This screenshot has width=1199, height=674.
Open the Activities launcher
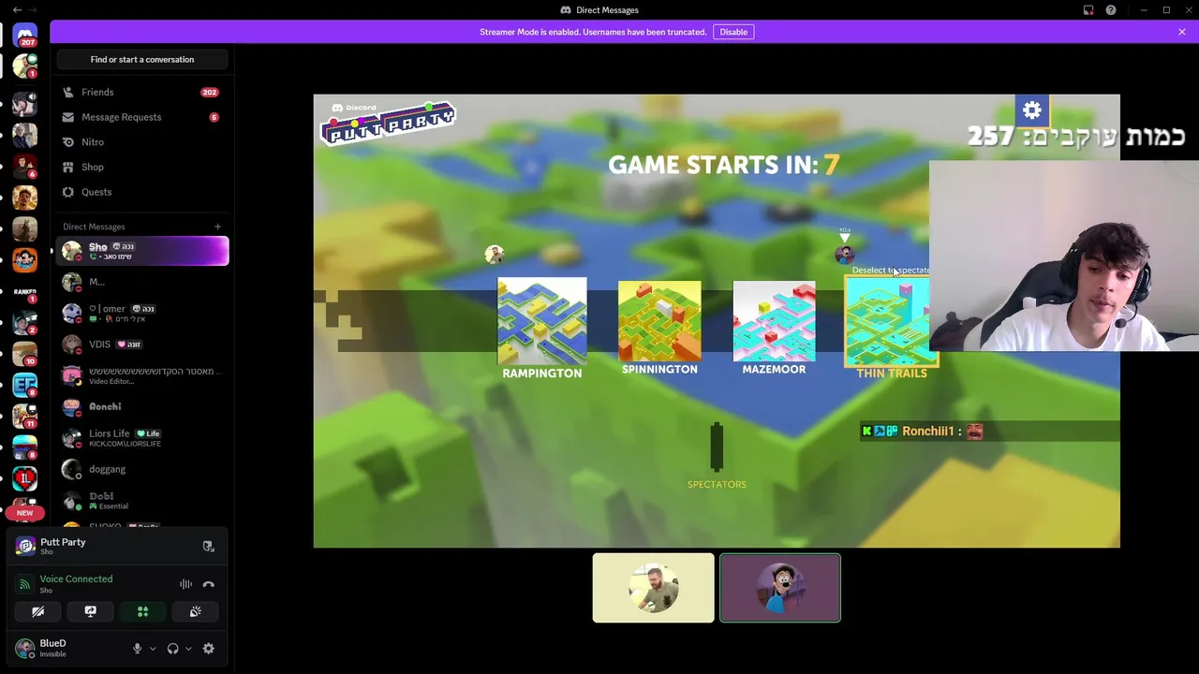click(142, 611)
